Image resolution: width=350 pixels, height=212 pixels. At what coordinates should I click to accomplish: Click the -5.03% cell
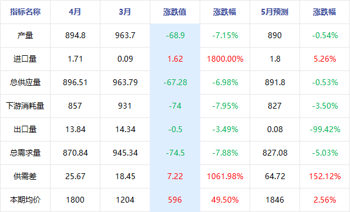(325, 153)
